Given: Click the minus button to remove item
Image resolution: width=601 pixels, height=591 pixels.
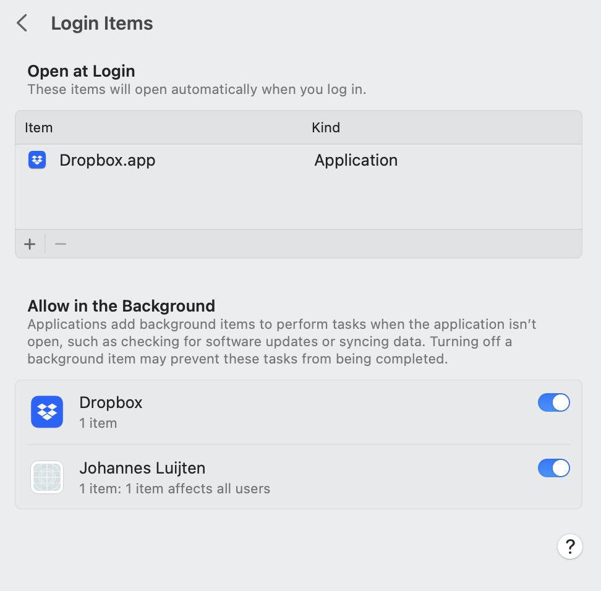Looking at the screenshot, I should [x=61, y=244].
